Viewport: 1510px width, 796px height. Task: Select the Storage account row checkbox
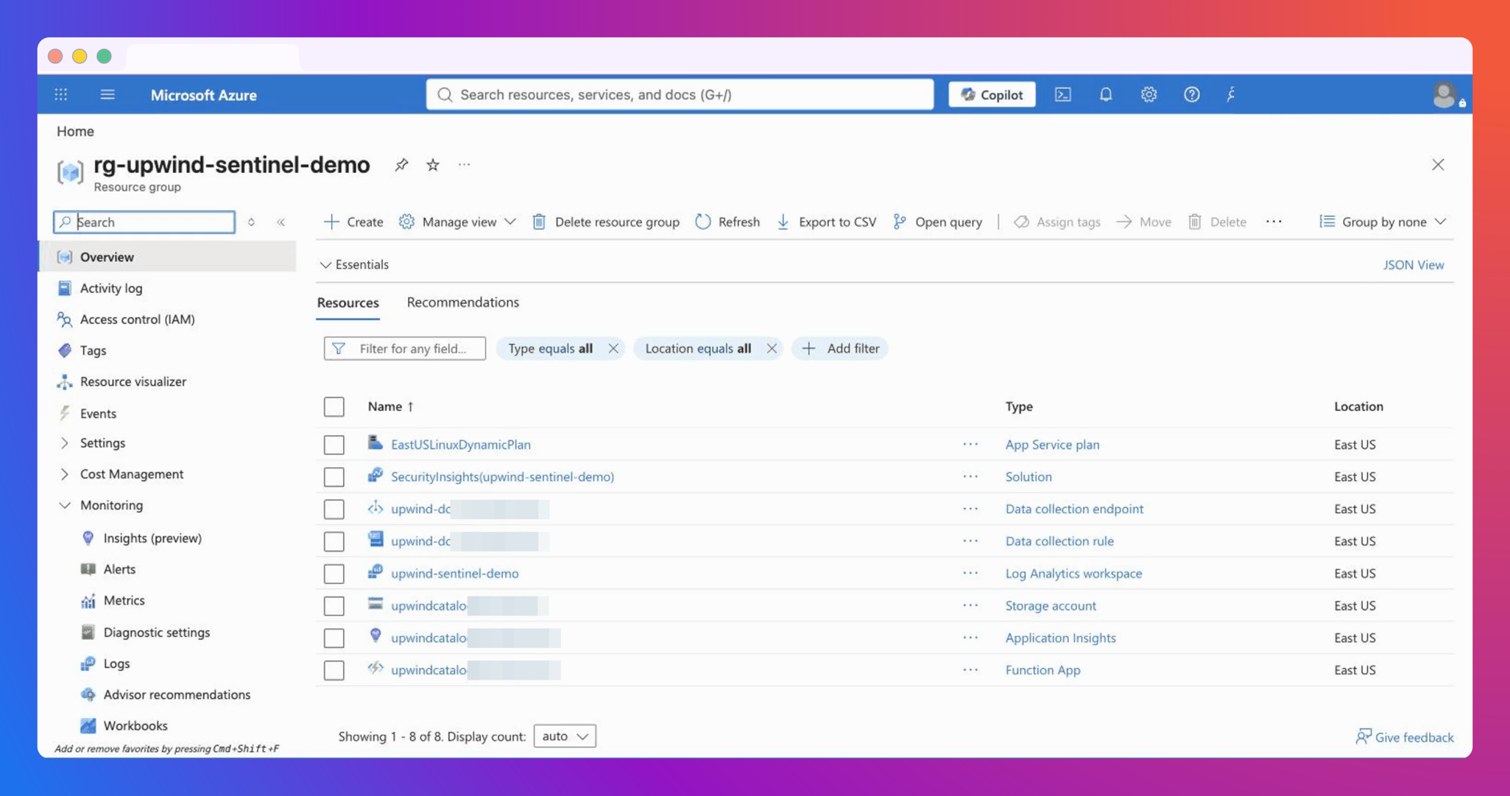tap(334, 605)
